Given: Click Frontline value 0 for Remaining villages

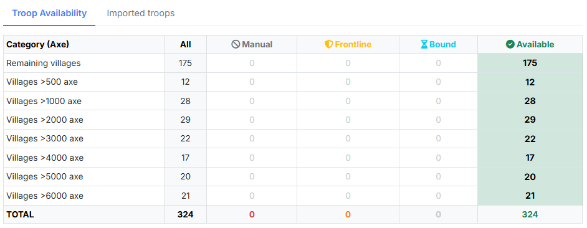Looking at the screenshot, I should pyautogui.click(x=348, y=63).
